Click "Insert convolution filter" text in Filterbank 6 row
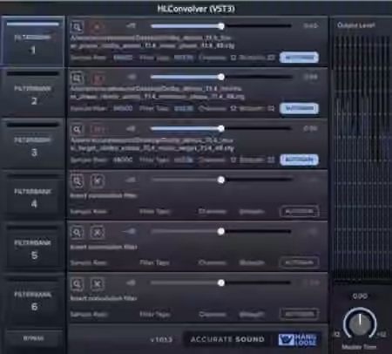The height and width of the screenshot is (354, 392). (x=104, y=298)
